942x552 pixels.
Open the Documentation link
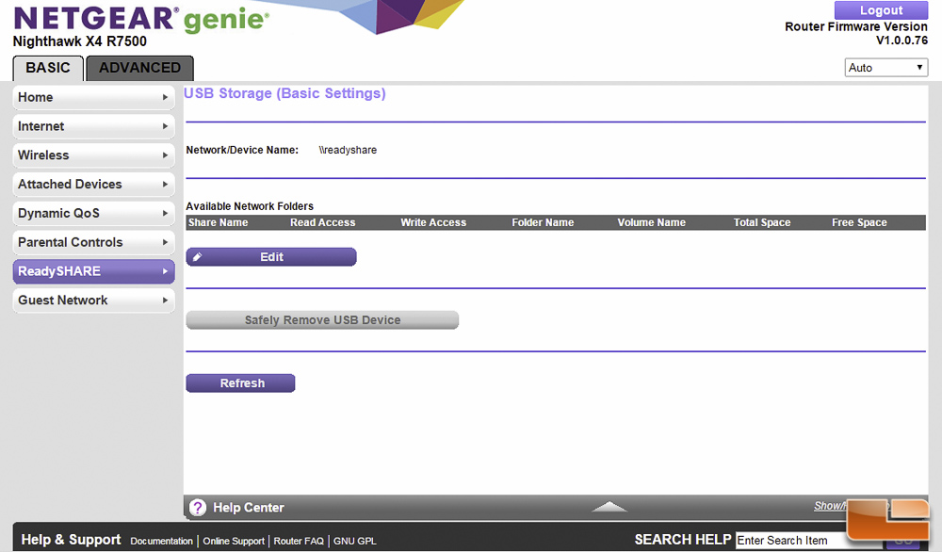click(162, 542)
